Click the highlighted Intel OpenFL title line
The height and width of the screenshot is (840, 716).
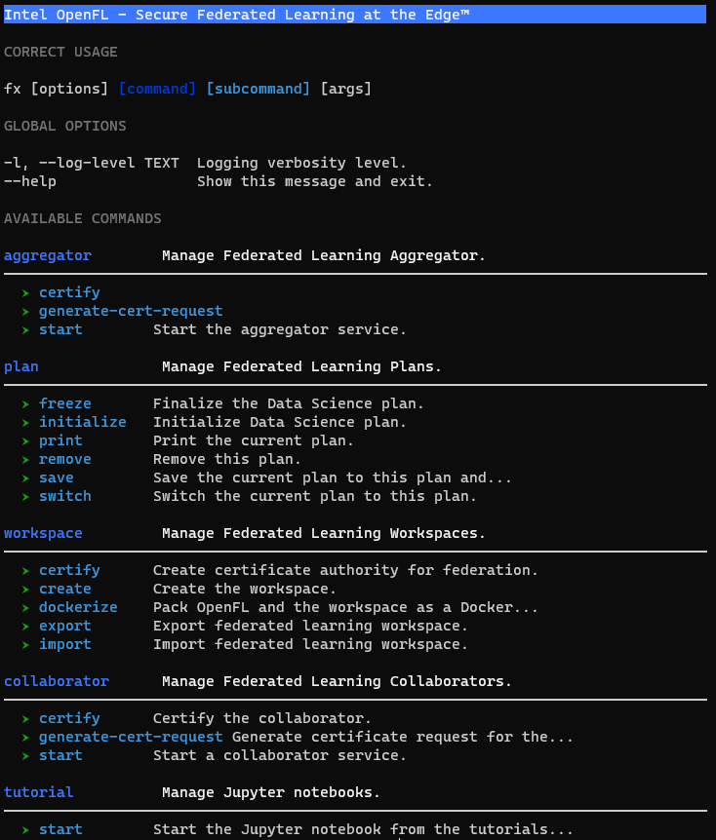tap(354, 15)
